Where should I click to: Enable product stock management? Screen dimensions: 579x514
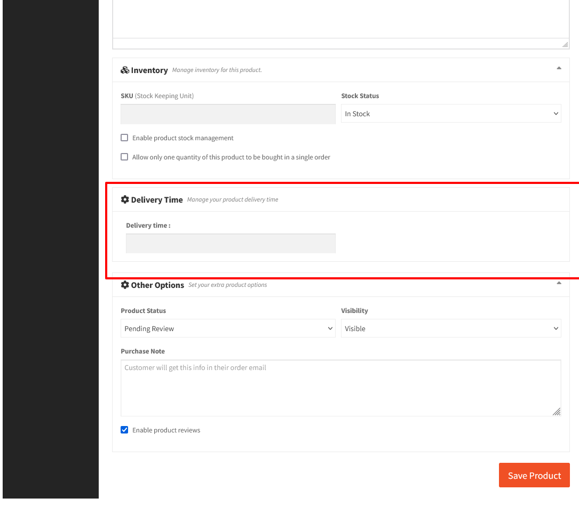click(x=124, y=138)
